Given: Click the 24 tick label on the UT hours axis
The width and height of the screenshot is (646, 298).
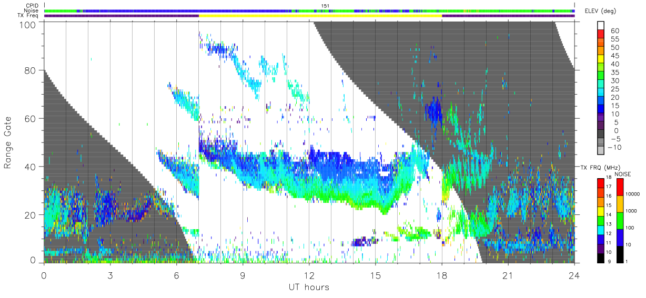Looking at the screenshot, I should [x=574, y=275].
